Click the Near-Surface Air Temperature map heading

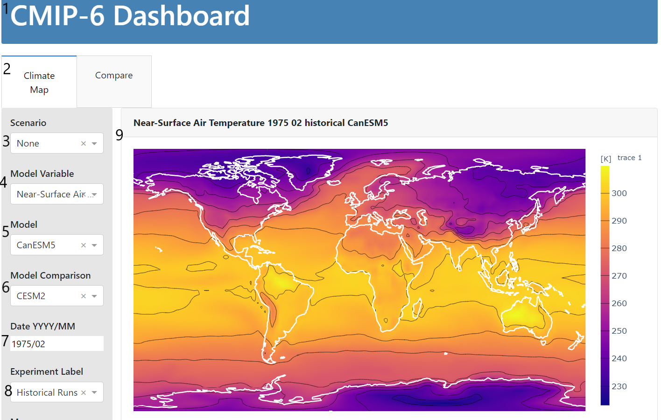point(261,123)
